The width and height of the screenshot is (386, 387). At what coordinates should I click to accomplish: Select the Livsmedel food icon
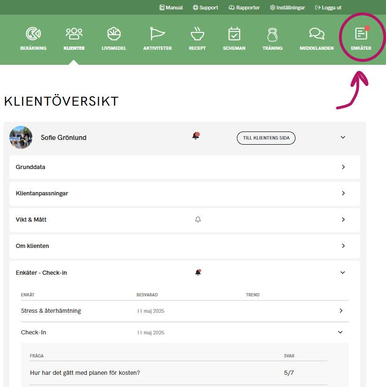114,34
